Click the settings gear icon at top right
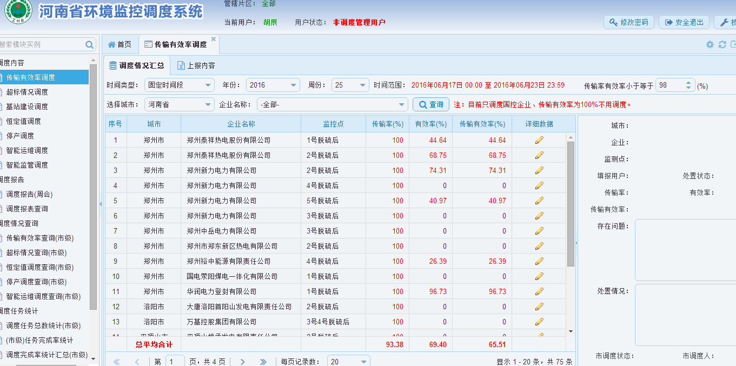The image size is (736, 366). pyautogui.click(x=710, y=45)
